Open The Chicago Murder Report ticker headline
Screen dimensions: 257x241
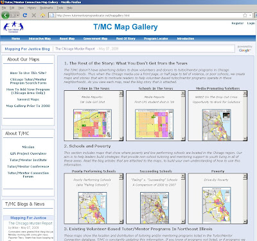click(x=75, y=49)
